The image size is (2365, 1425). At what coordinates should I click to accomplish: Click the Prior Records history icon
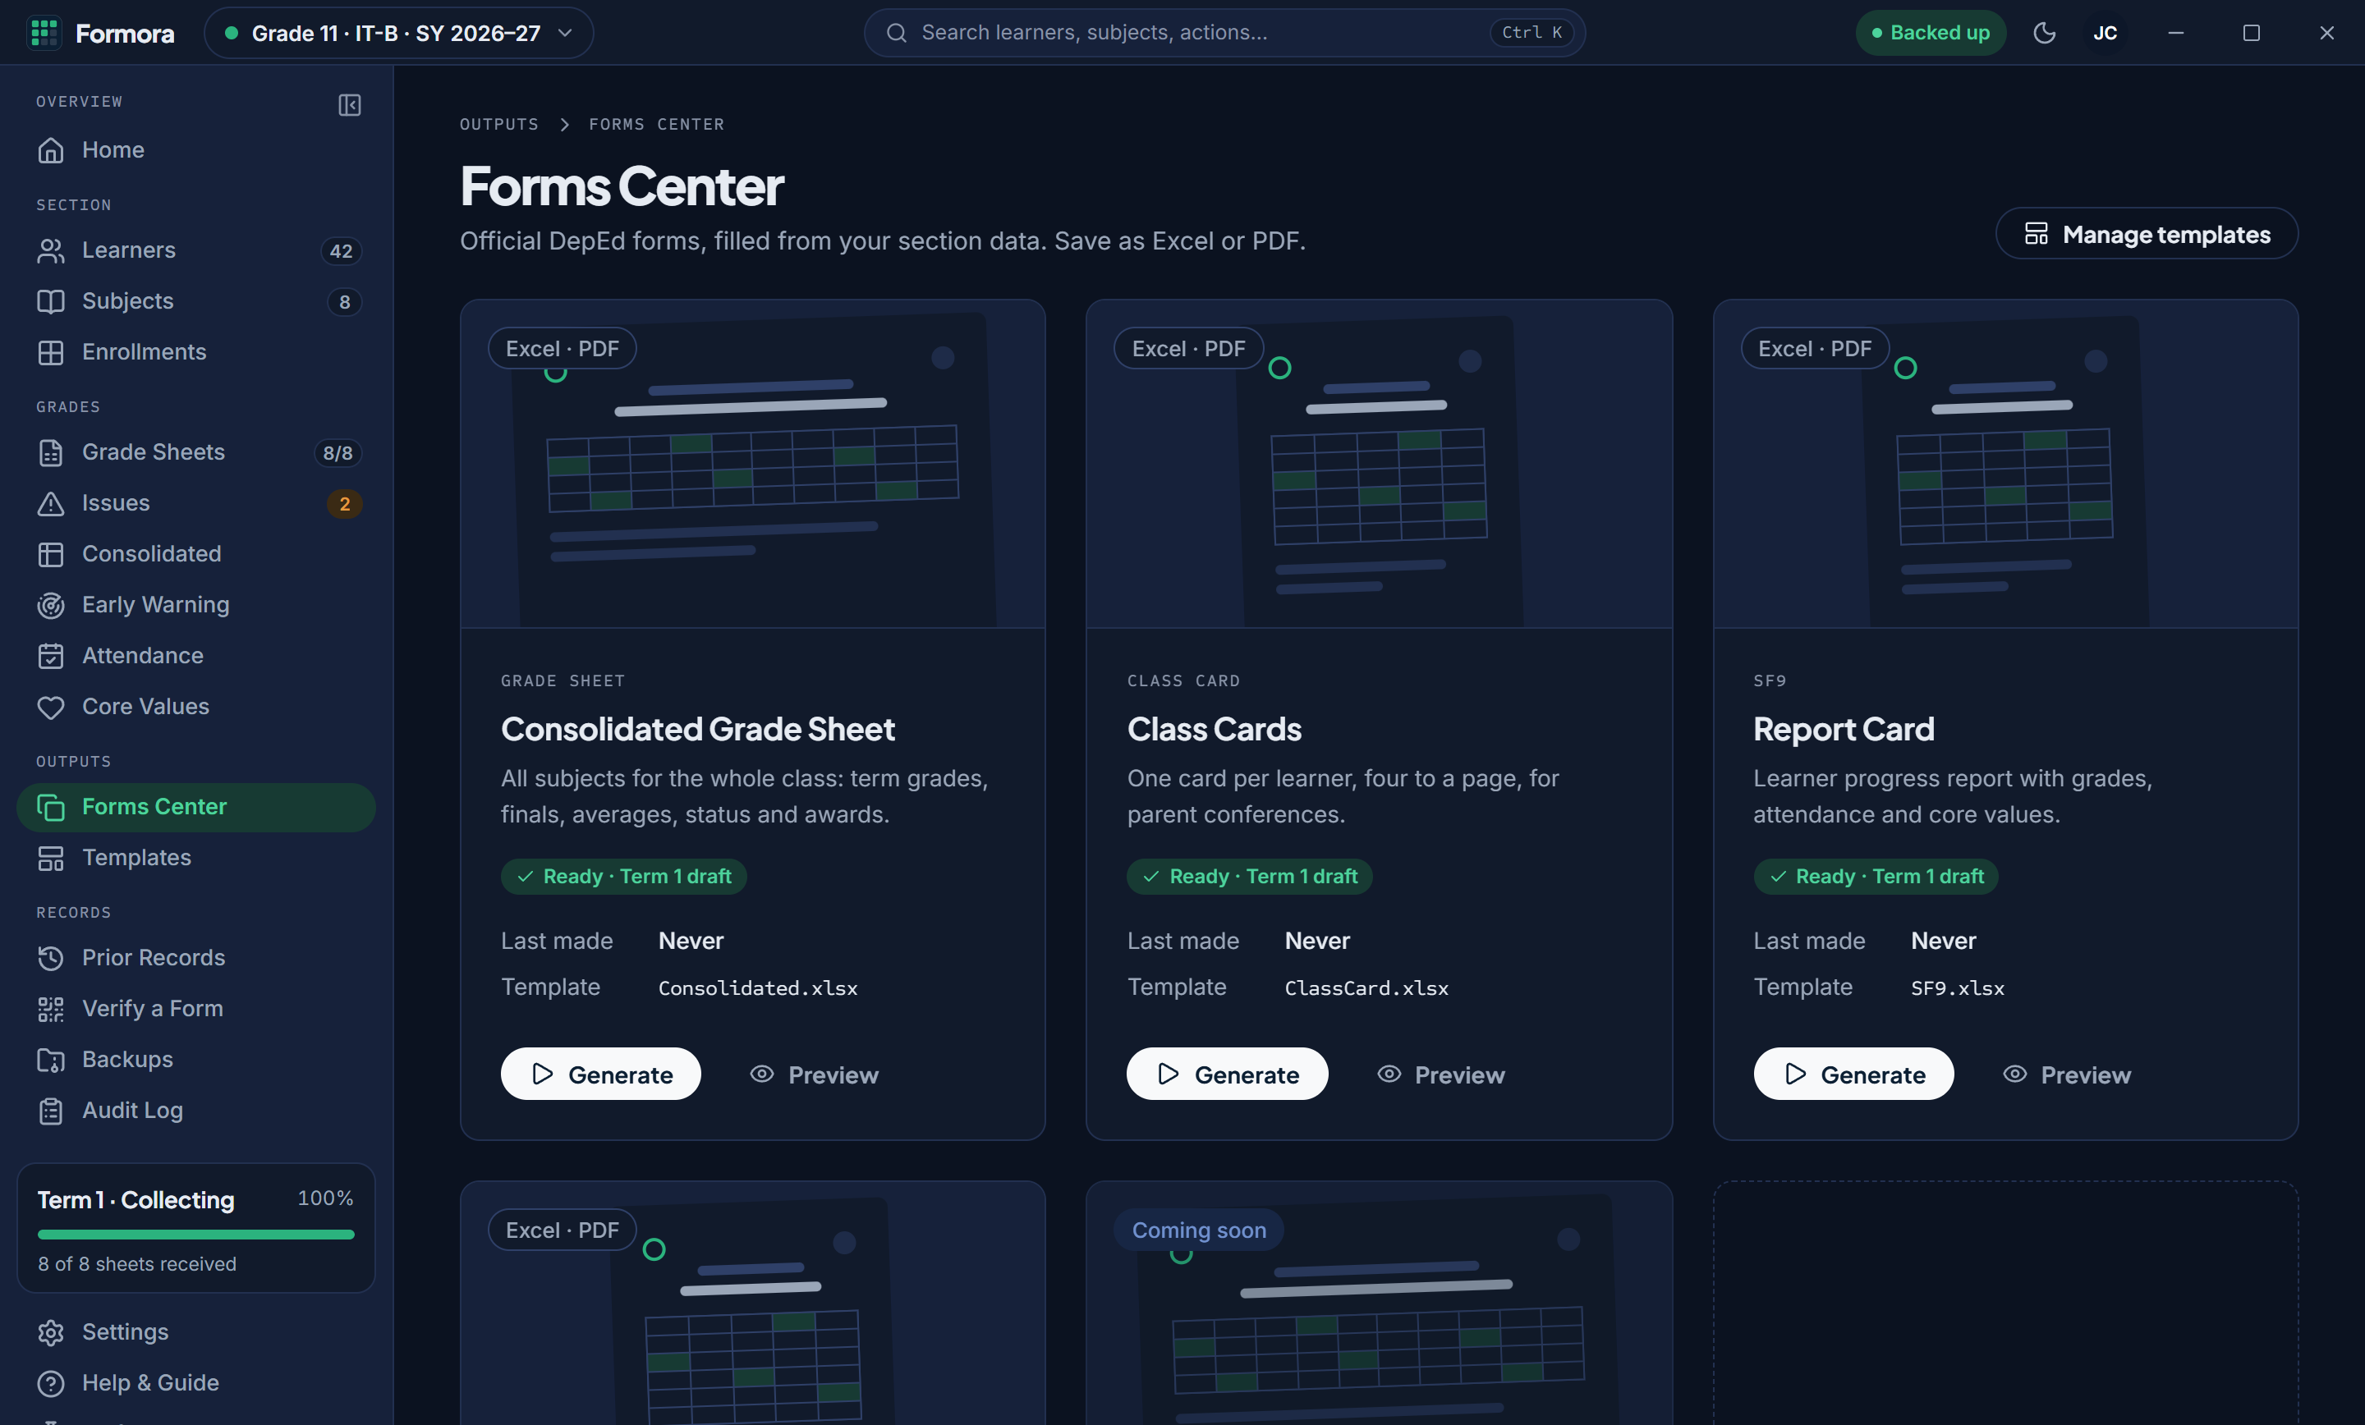(x=50, y=958)
